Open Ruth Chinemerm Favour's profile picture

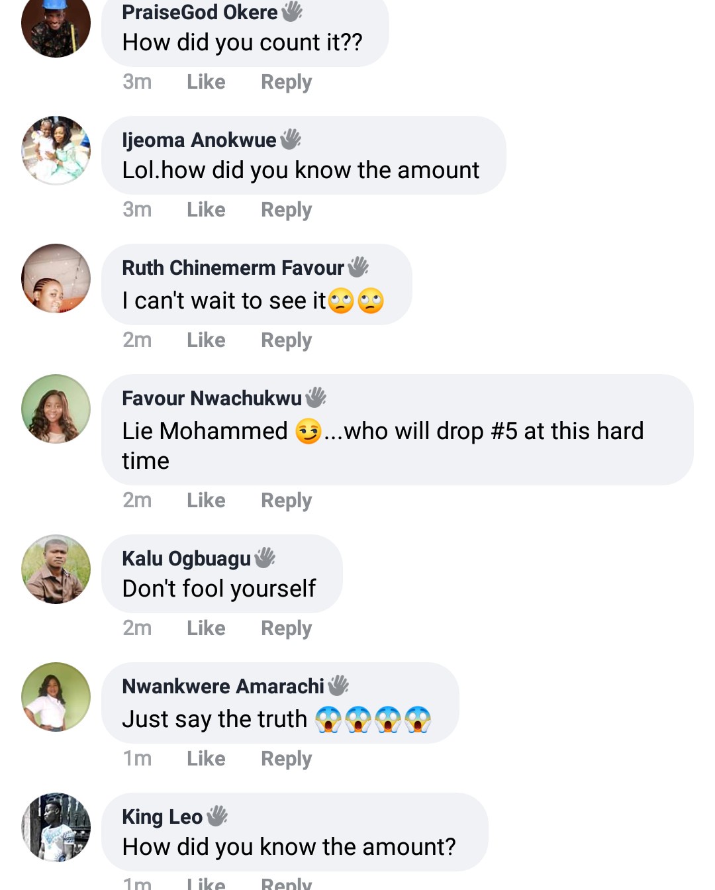coord(56,278)
